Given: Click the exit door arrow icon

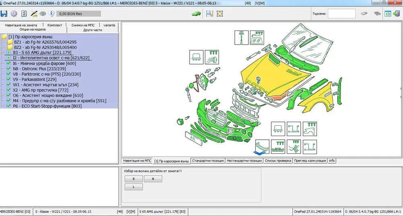Looking at the screenshot, I should point(396,14).
